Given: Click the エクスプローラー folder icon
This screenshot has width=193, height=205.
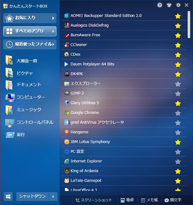Looking at the screenshot, I should [x=67, y=84].
